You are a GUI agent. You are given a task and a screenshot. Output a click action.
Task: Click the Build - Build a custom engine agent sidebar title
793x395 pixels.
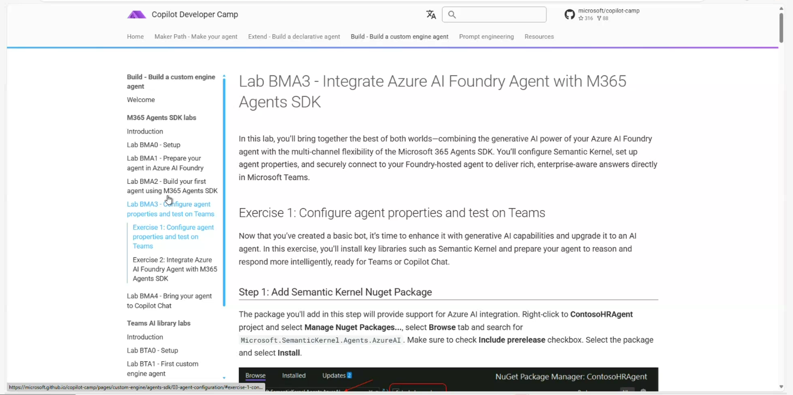pyautogui.click(x=171, y=82)
